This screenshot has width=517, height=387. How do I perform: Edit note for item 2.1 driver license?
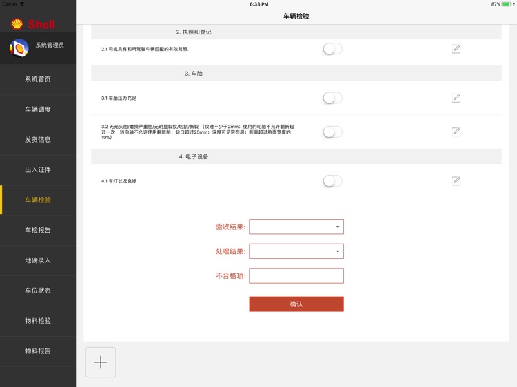456,49
